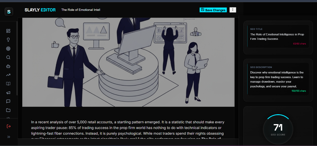Select the article featured illustration image
Viewport: 317px width, 146px height.
pos(128,62)
